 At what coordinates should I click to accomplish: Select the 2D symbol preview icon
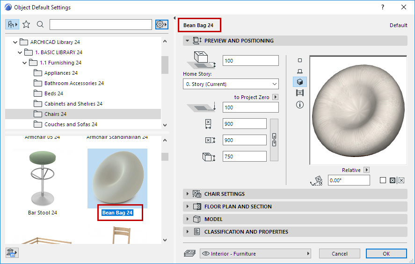click(x=299, y=61)
